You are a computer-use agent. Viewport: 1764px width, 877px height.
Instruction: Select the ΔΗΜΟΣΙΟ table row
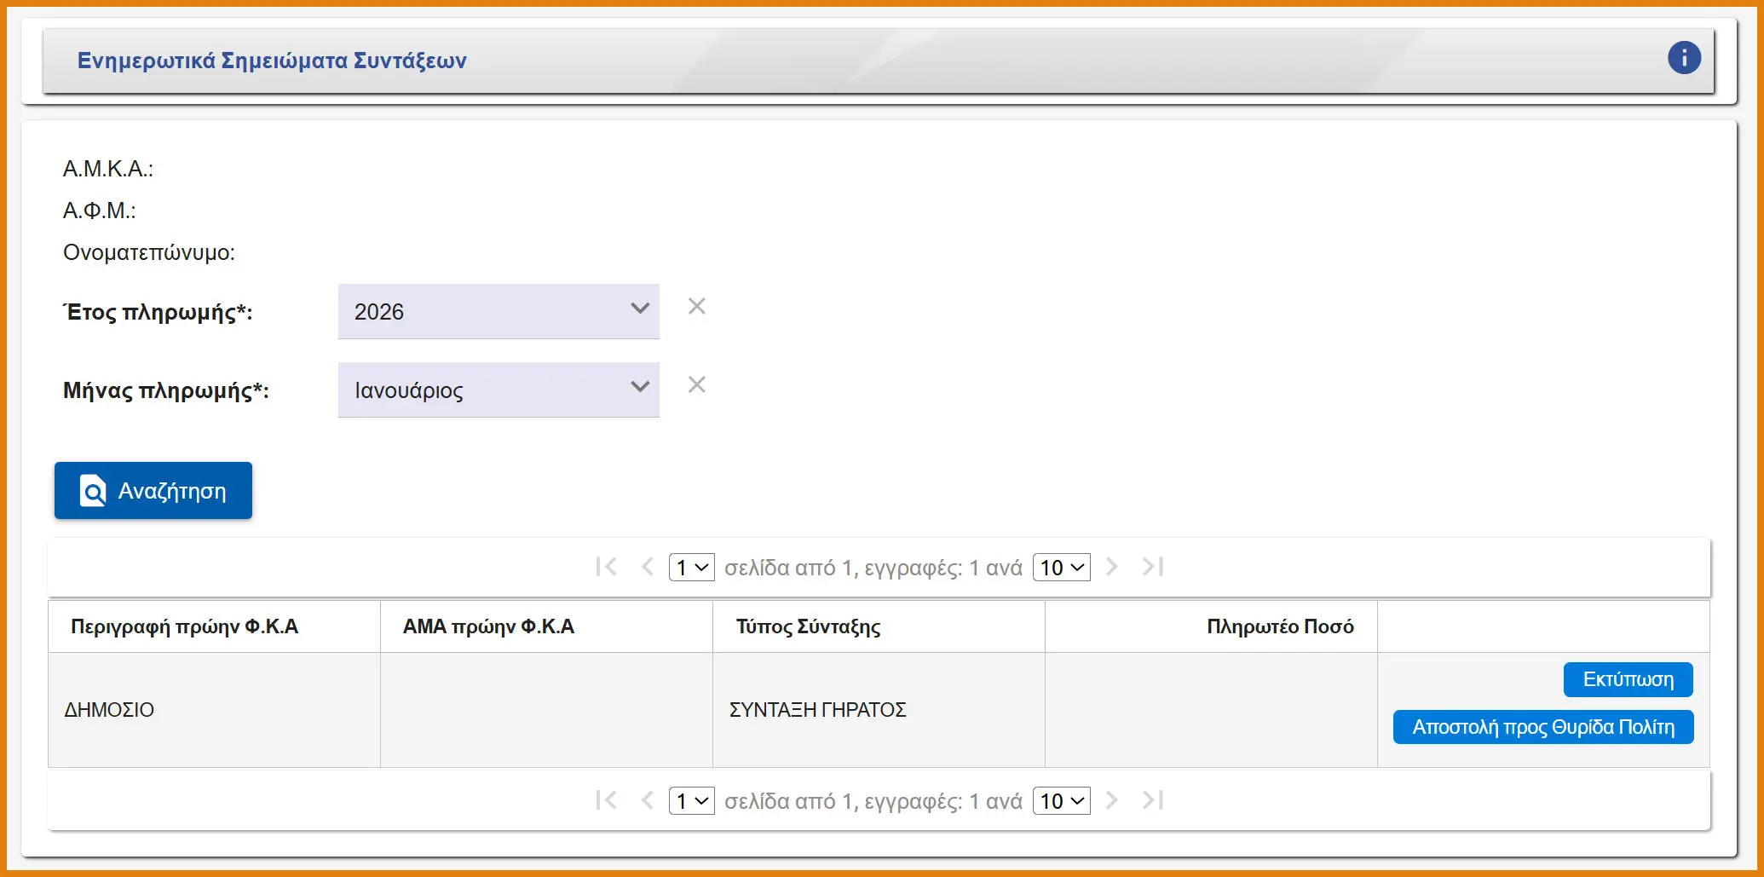tap(879, 710)
